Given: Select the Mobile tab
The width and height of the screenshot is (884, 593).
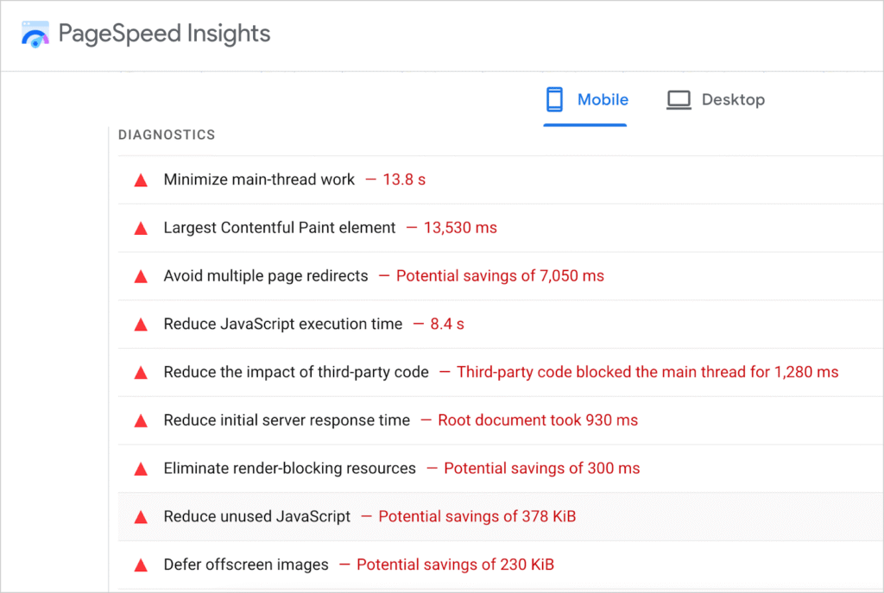Looking at the screenshot, I should pos(586,99).
